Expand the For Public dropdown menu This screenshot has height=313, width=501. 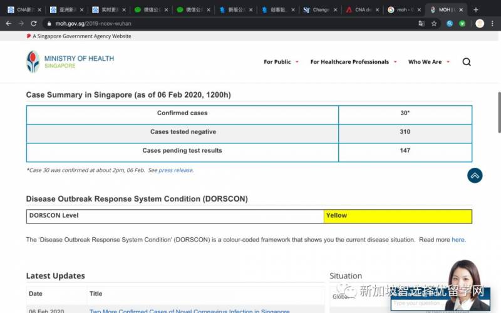tap(281, 62)
